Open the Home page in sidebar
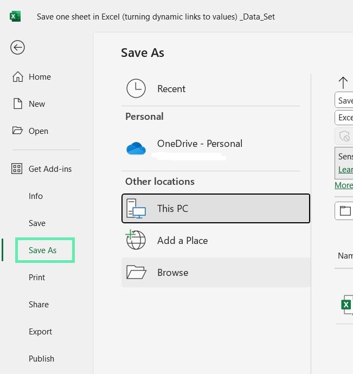Screen dimensions: 353x374 coord(40,77)
